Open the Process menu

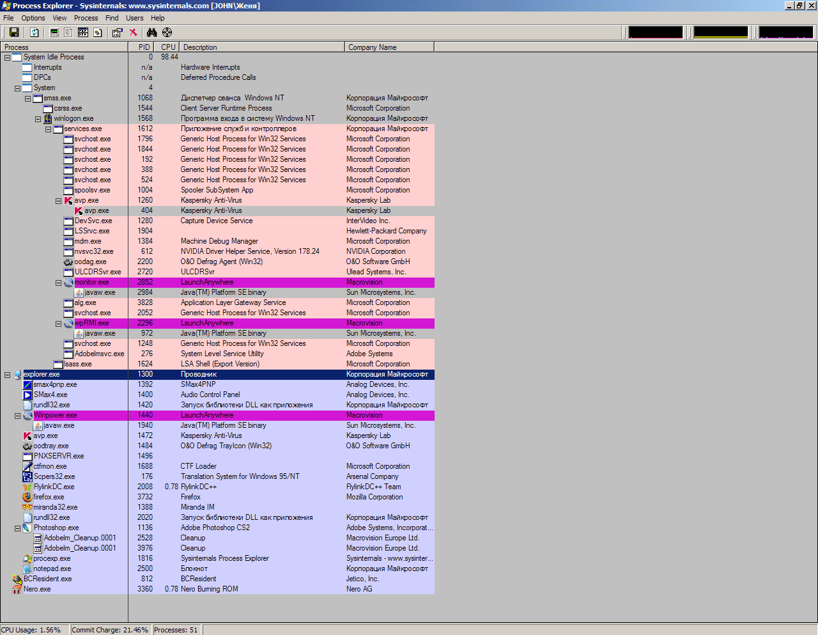(x=86, y=18)
